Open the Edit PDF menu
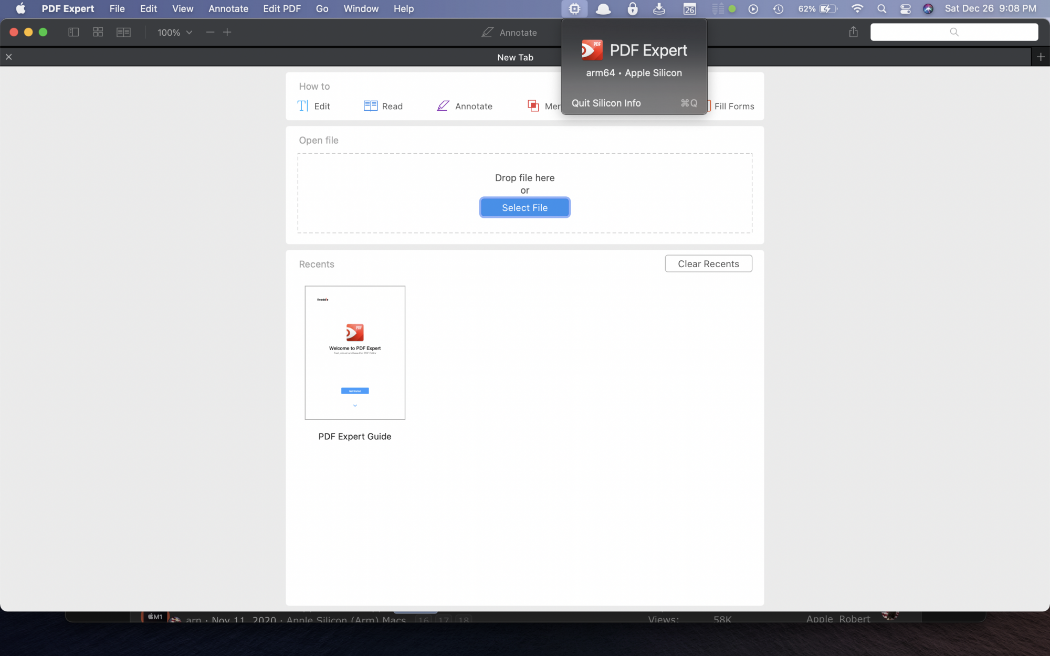The width and height of the screenshot is (1050, 656). (282, 8)
